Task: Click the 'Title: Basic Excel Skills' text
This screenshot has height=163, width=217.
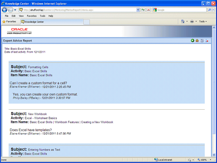Action: pyautogui.click(x=18, y=49)
